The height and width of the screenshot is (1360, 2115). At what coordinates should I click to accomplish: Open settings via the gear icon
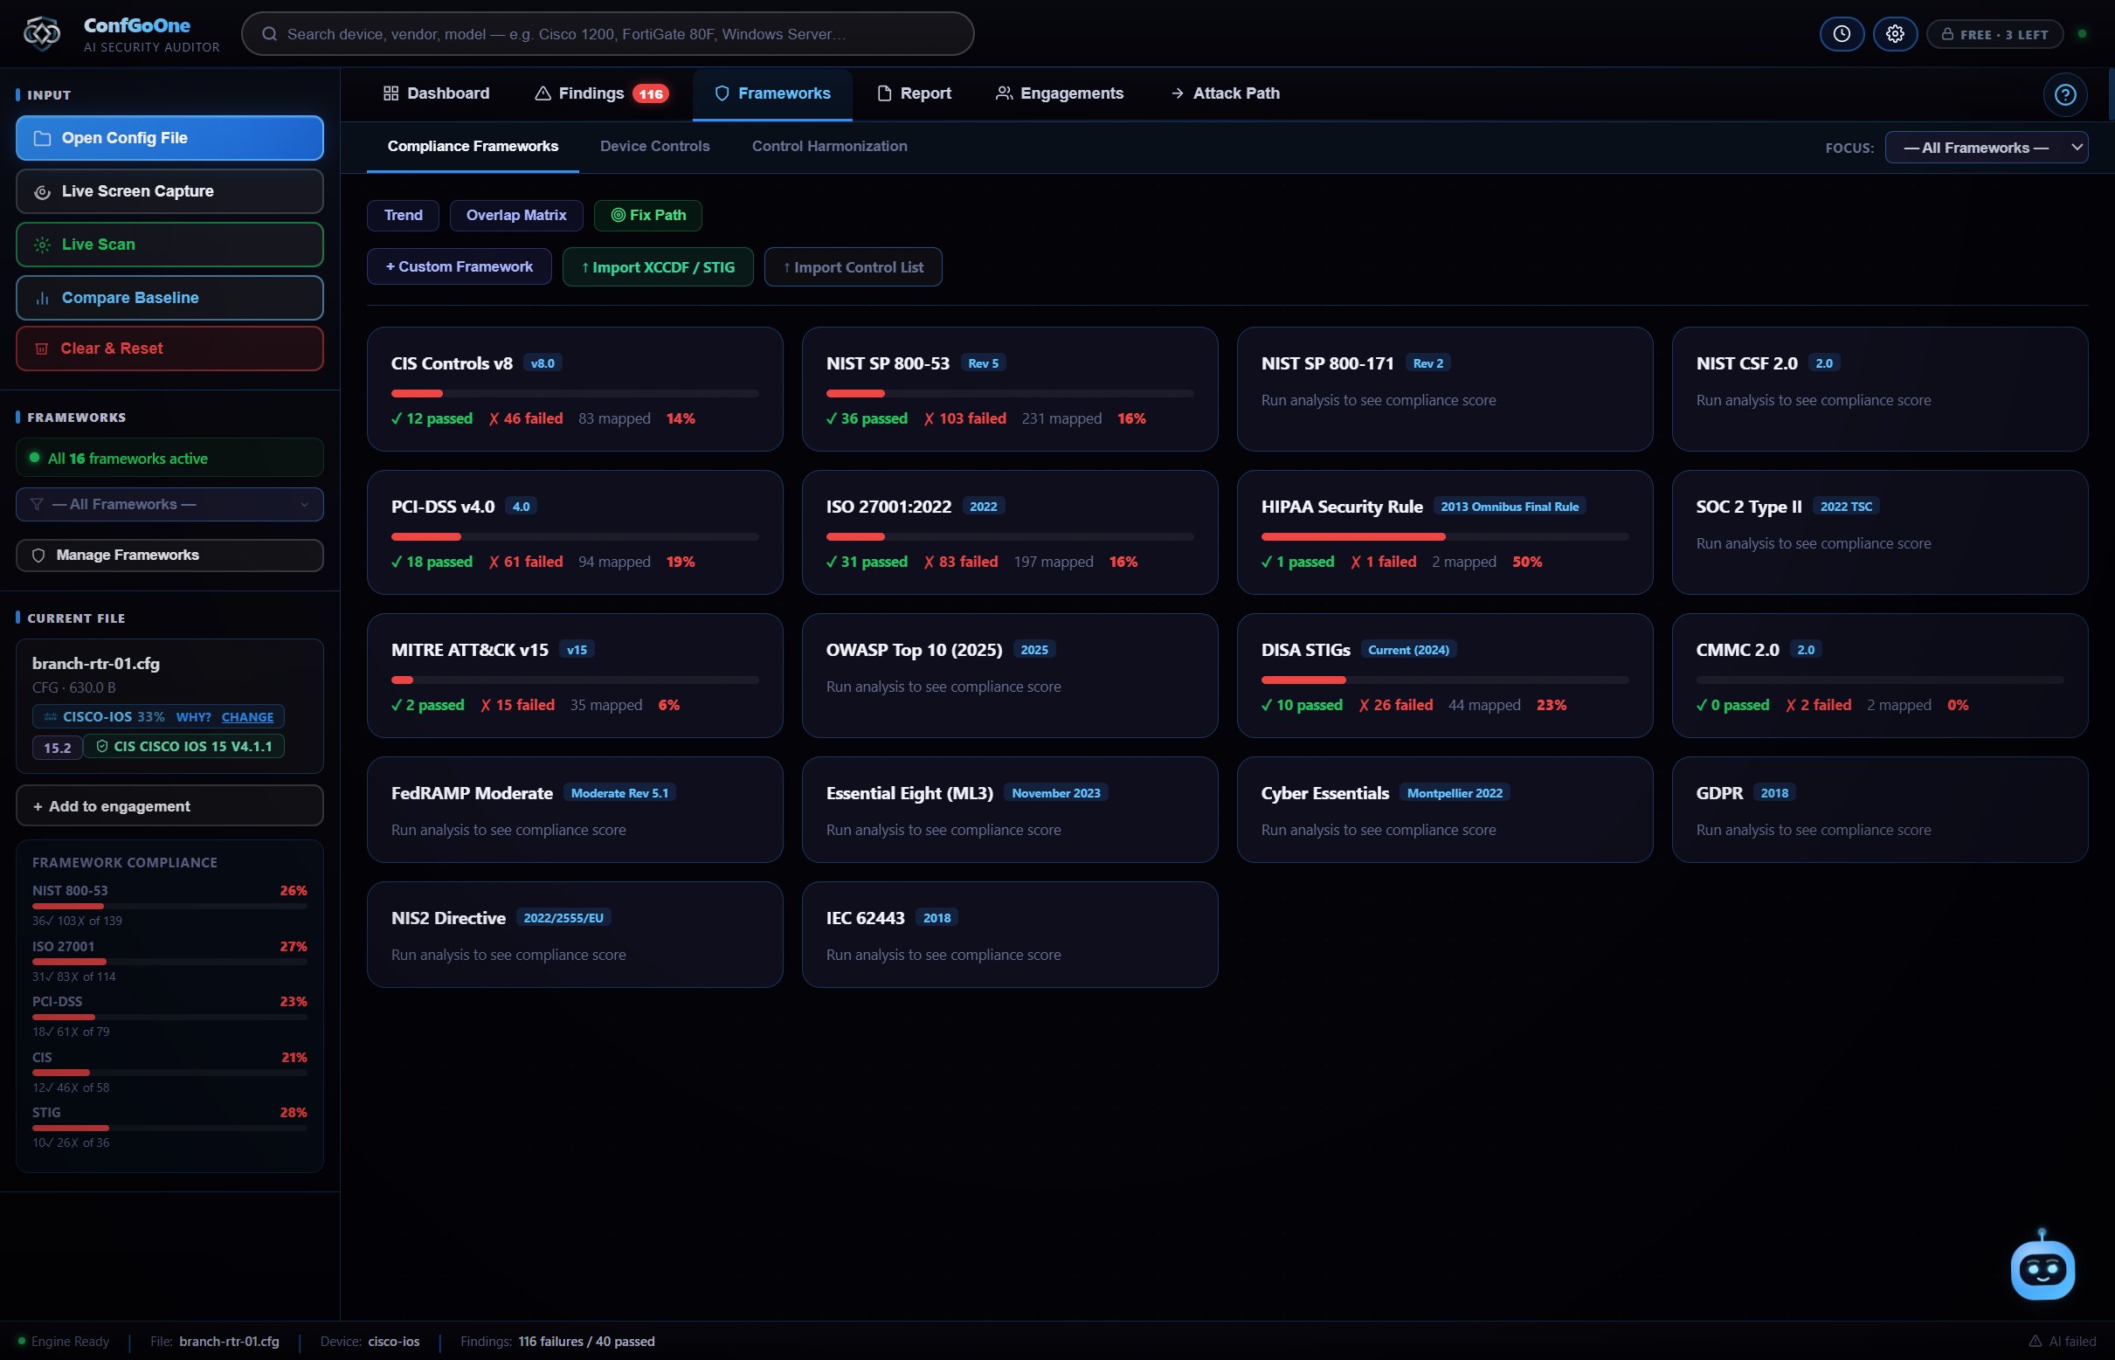pos(1895,33)
